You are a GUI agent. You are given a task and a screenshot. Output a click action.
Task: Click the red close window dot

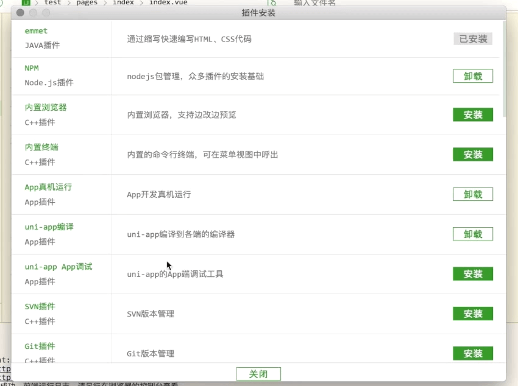click(20, 13)
